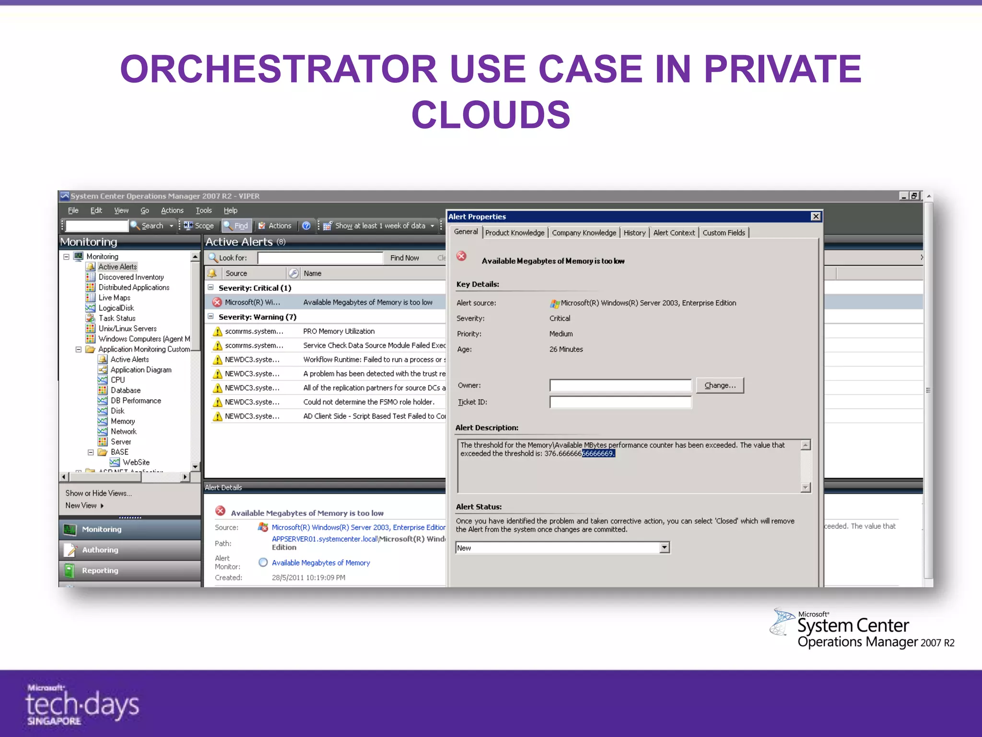This screenshot has height=737, width=982.
Task: Click the Change... owner button
Action: (x=719, y=385)
